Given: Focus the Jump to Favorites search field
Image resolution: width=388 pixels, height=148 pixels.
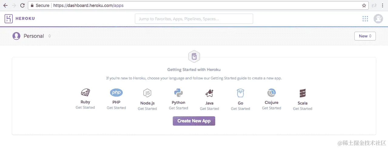Looking at the screenshot, I should point(194,19).
